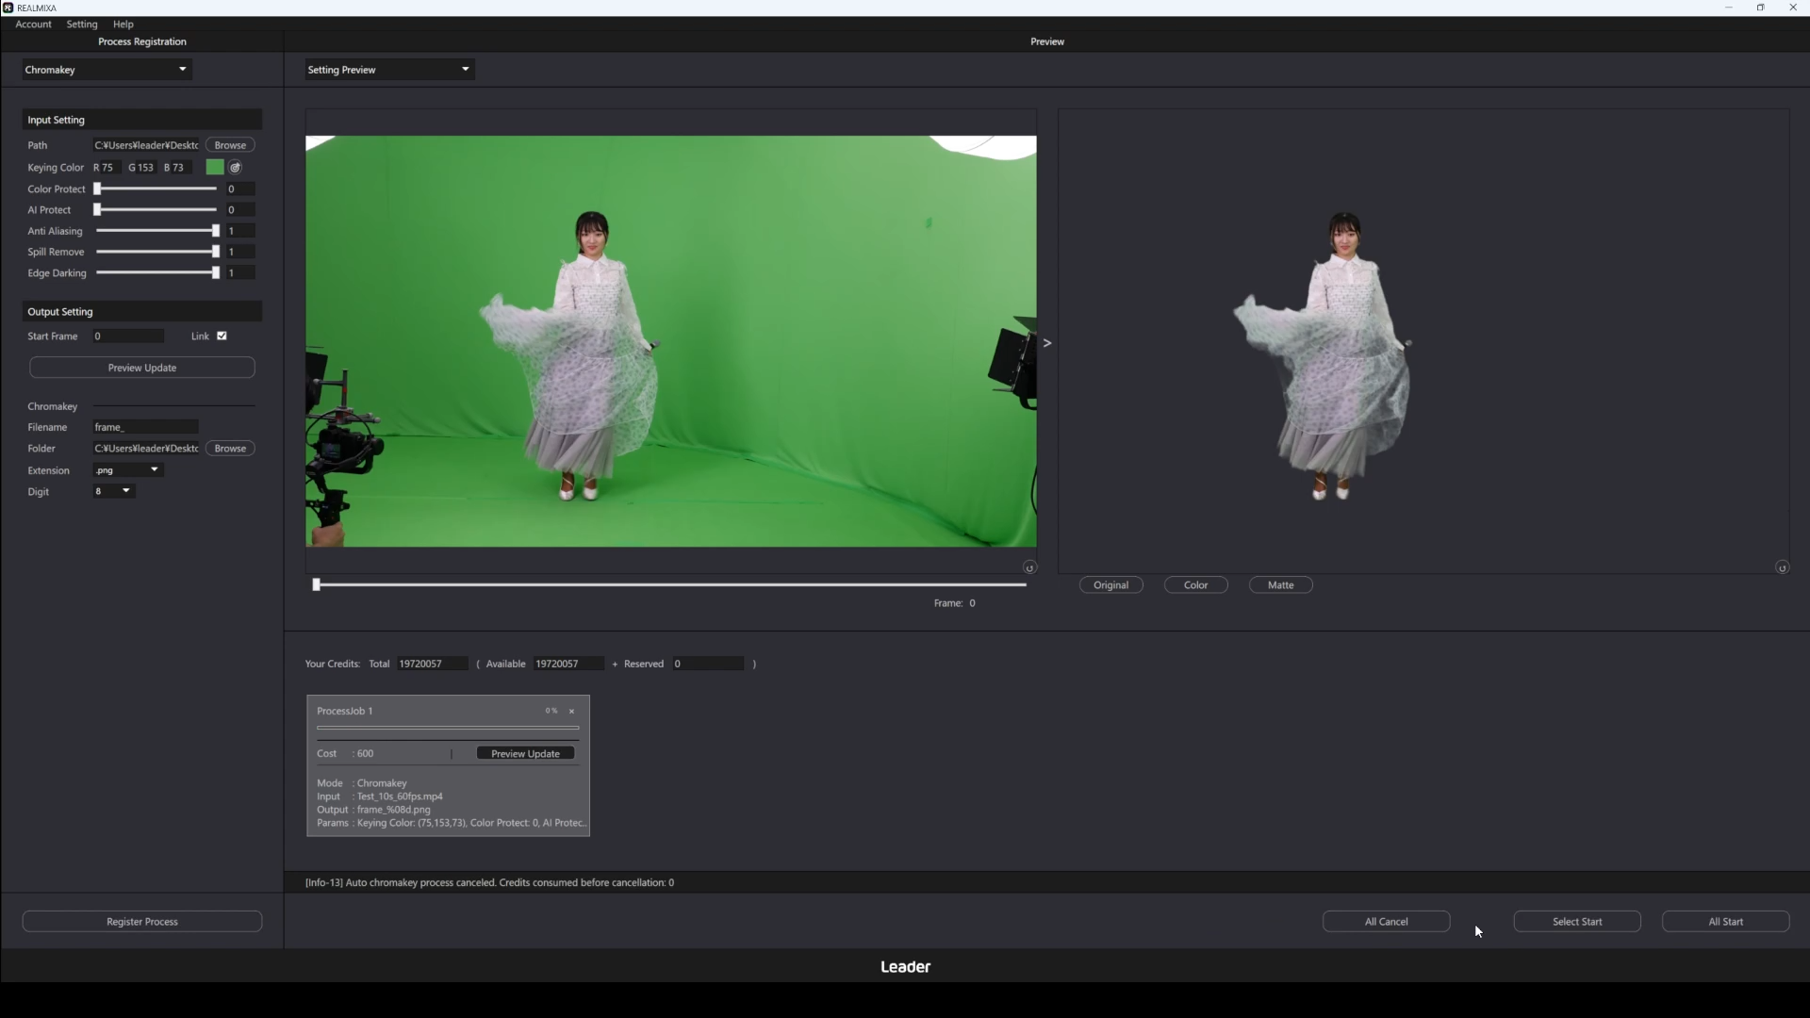
Task: Click the reset icon under the source preview
Action: coord(1029,567)
